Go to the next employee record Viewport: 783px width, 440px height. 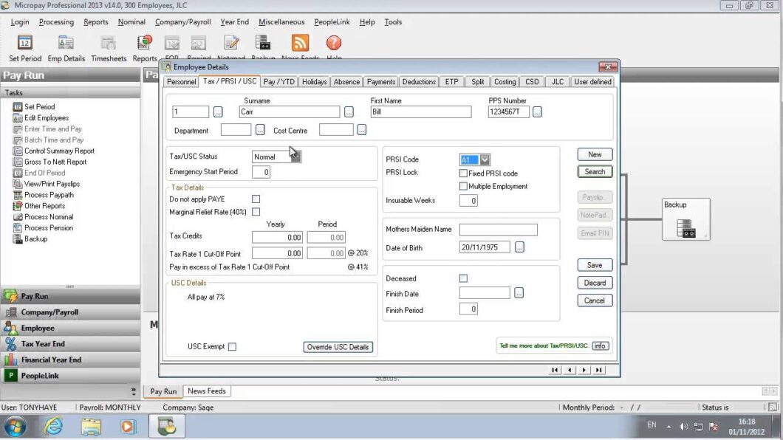point(584,370)
